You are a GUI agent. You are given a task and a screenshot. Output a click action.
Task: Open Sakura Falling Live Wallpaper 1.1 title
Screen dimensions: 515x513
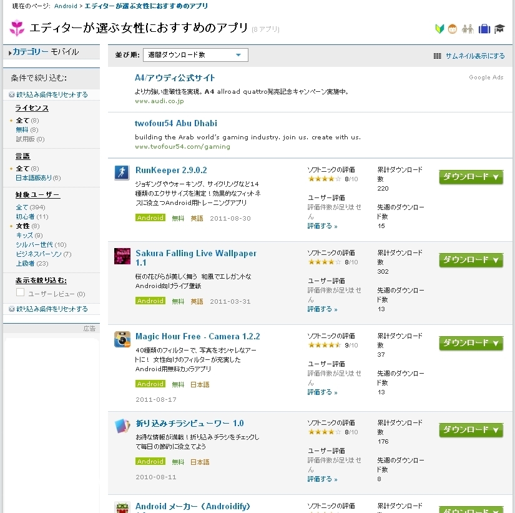point(196,258)
